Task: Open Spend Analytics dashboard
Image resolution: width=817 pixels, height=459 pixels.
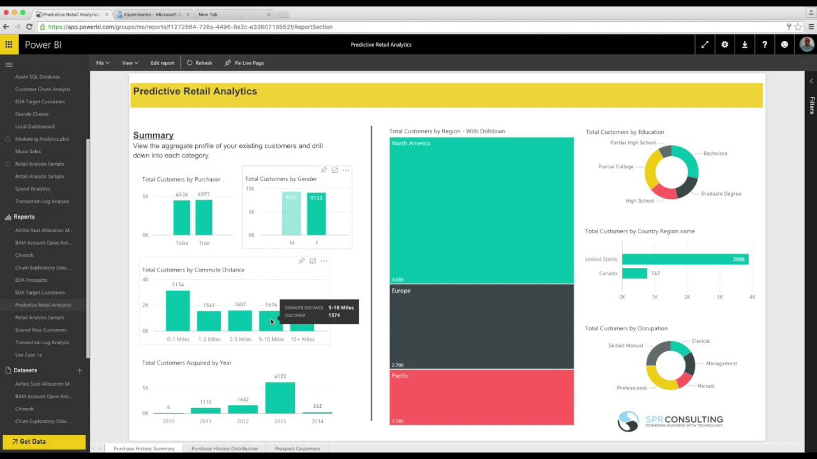Action: point(33,189)
